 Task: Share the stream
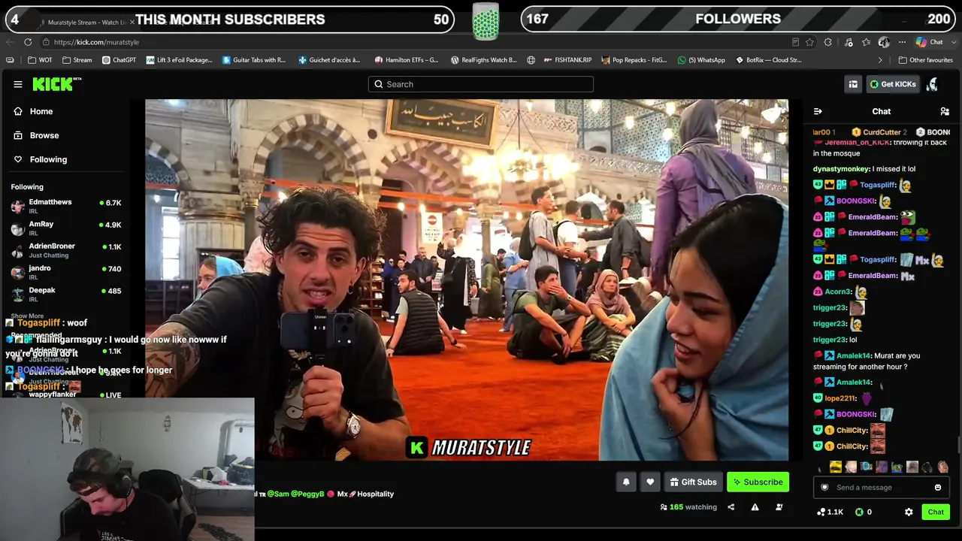point(731,507)
